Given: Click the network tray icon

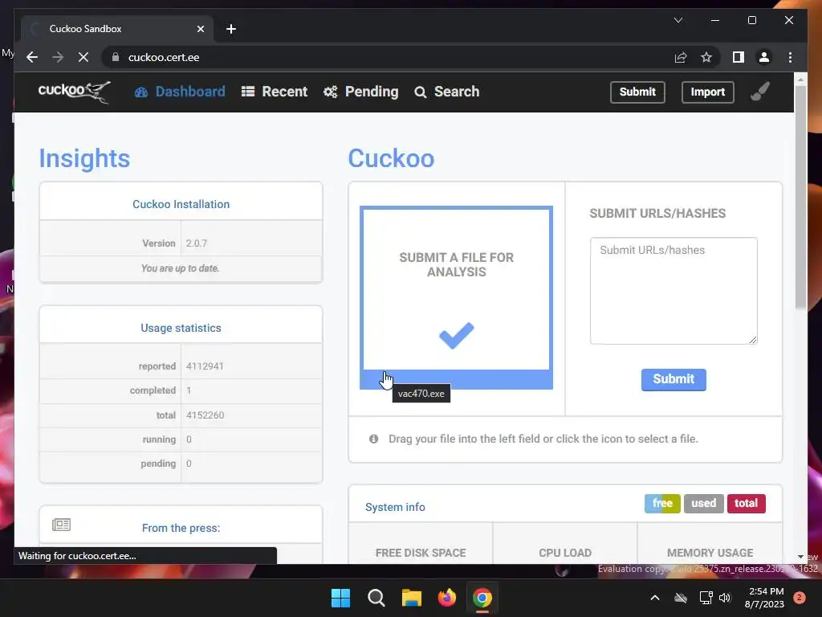Looking at the screenshot, I should [x=706, y=598].
